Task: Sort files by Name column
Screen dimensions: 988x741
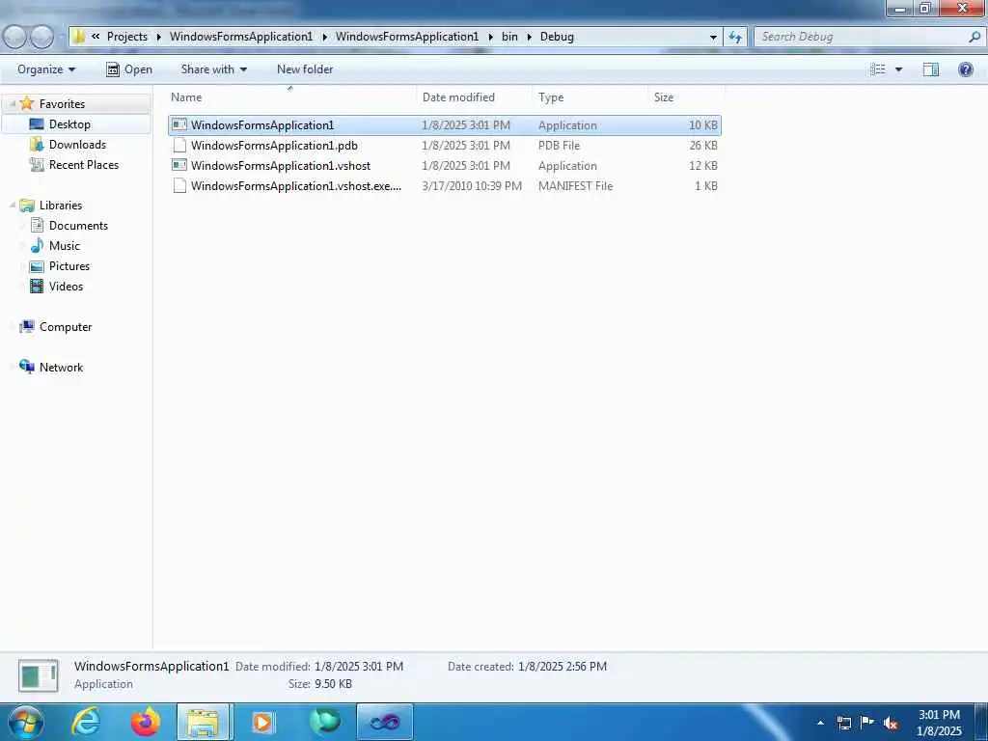Action: tap(291, 97)
